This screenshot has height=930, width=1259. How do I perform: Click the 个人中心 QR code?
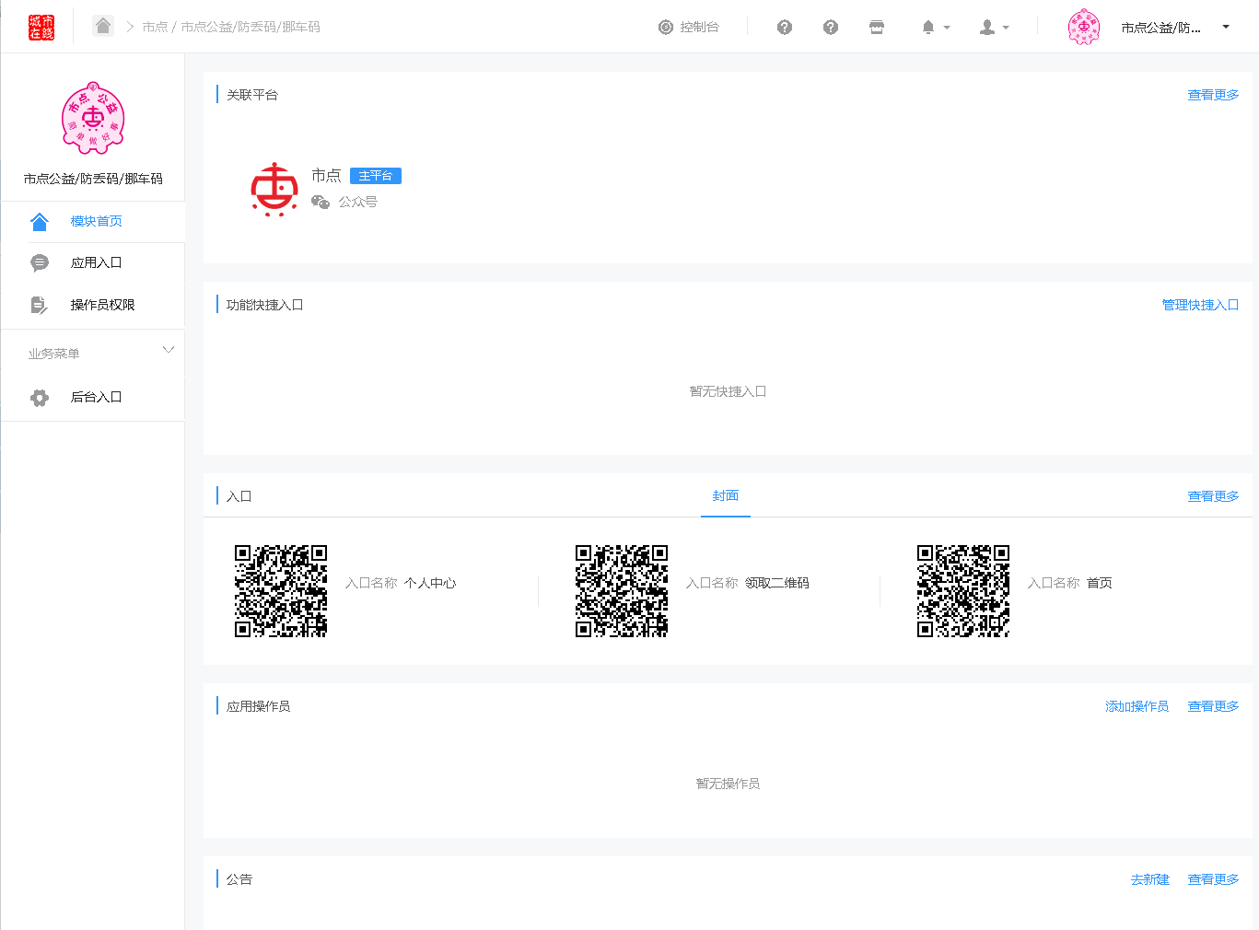coord(281,591)
